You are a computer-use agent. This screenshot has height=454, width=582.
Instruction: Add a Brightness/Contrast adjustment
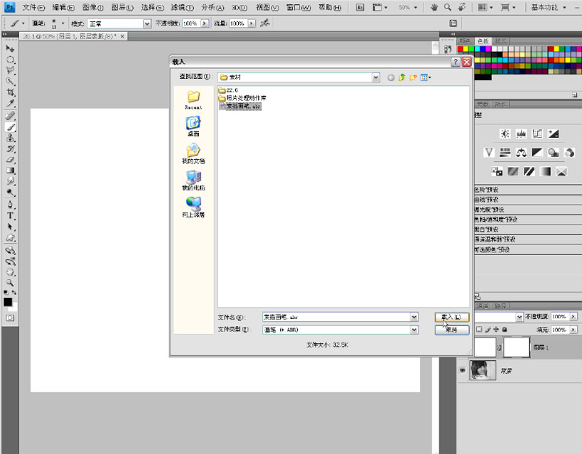click(x=505, y=134)
